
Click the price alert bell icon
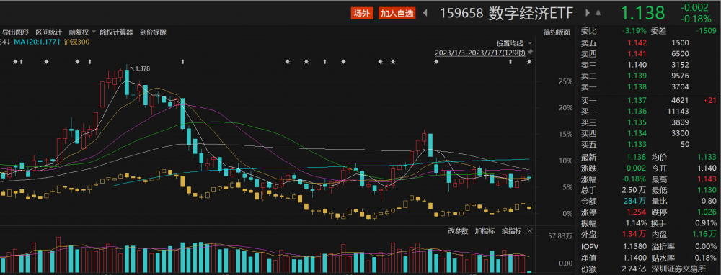coord(598,13)
